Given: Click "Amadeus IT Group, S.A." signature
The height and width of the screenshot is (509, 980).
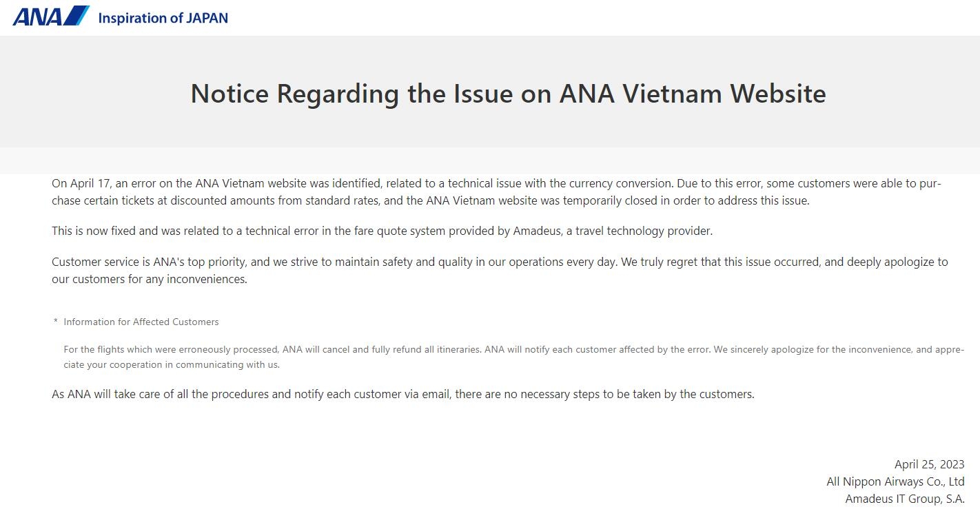Looking at the screenshot, I should [x=904, y=499].
